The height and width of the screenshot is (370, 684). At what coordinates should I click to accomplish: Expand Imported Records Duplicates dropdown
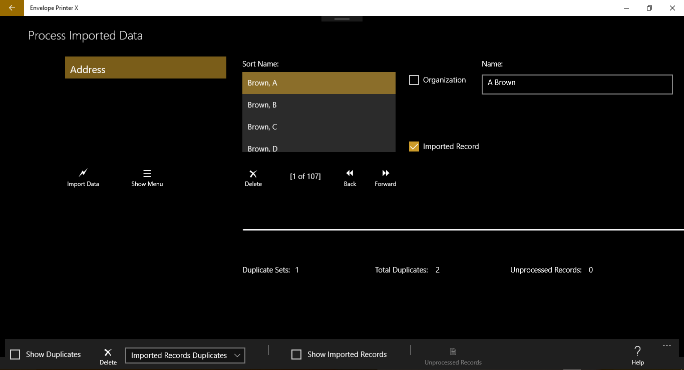185,355
